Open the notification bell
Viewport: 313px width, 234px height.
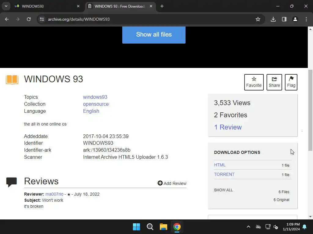pyautogui.click(x=305, y=227)
